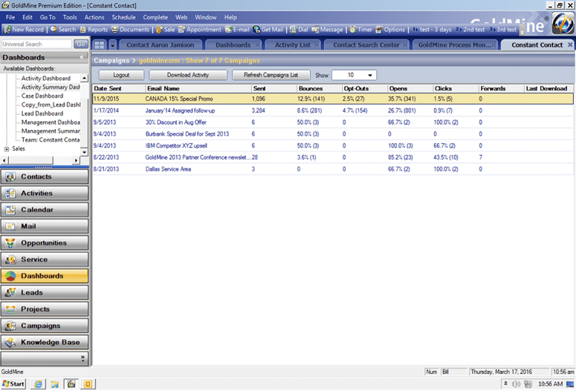576x391 pixels.
Task: Open the Leads navigation pane
Action: coord(45,292)
